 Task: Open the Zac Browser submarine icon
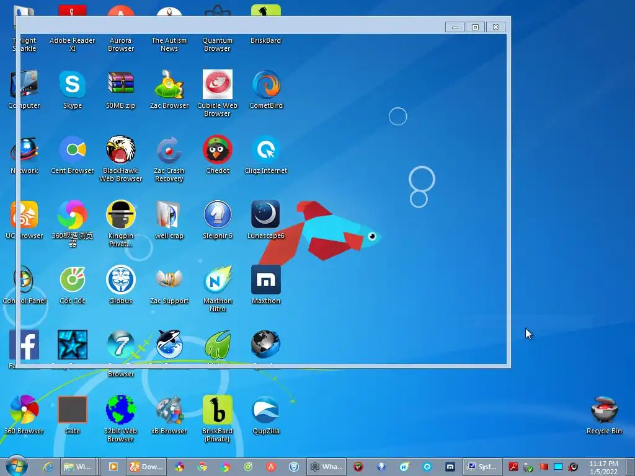pos(169,89)
